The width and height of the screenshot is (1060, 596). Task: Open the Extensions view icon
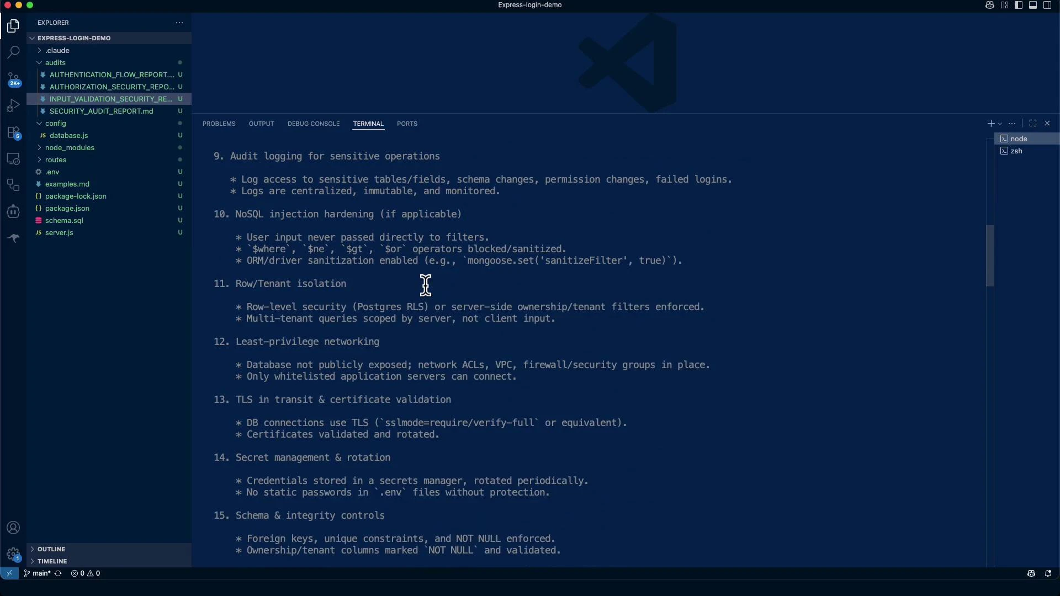(x=13, y=132)
